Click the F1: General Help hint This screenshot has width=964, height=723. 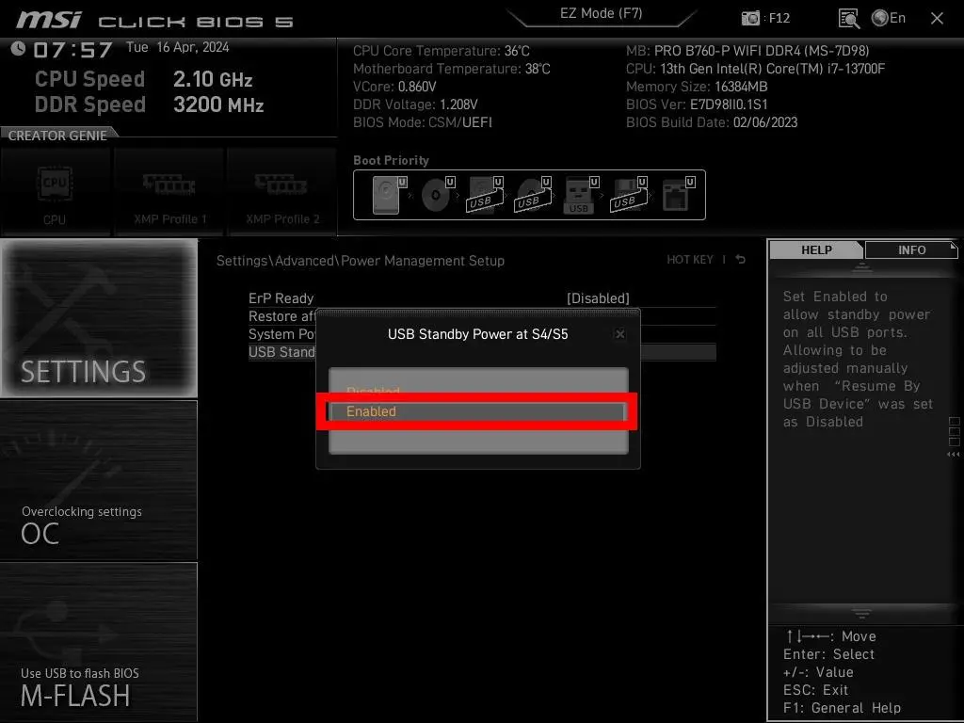pos(843,708)
